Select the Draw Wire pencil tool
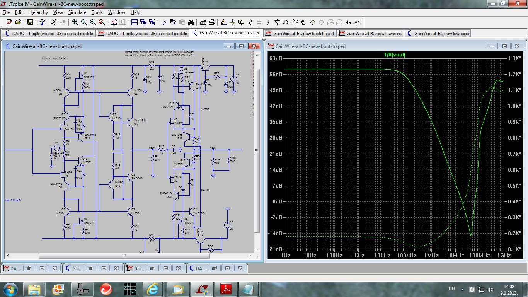This screenshot has height=297, width=528. 223,22
